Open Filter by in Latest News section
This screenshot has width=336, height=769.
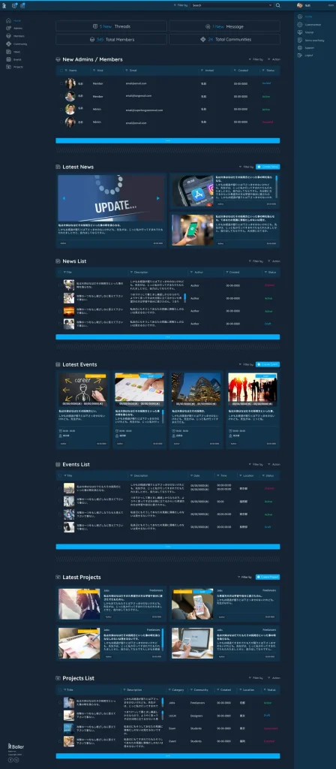click(x=246, y=167)
